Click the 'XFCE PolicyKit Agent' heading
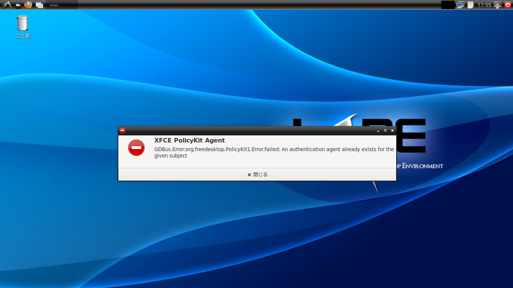This screenshot has height=288, width=513. click(x=190, y=140)
